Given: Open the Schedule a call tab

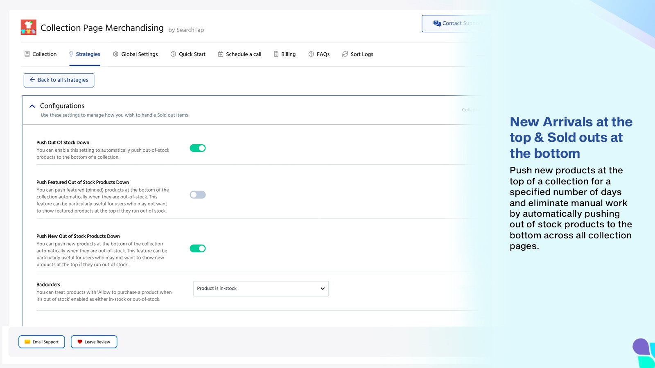Looking at the screenshot, I should (x=239, y=54).
